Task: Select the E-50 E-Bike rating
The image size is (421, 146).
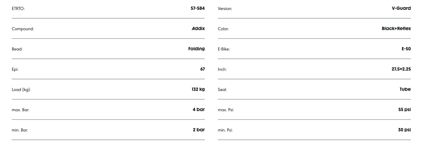Action: point(406,49)
